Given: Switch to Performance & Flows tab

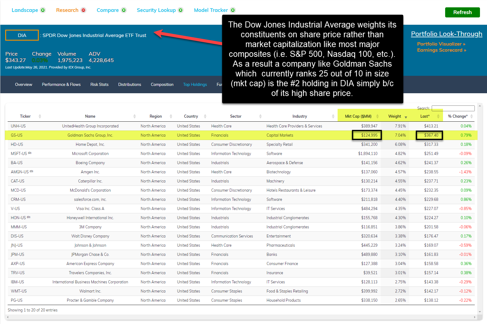Looking at the screenshot, I should point(61,85).
